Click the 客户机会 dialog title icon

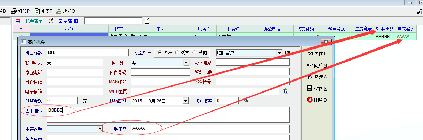[x=23, y=42]
